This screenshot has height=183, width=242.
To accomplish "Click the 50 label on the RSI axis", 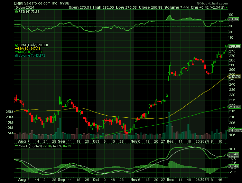I will tap(231, 26).
